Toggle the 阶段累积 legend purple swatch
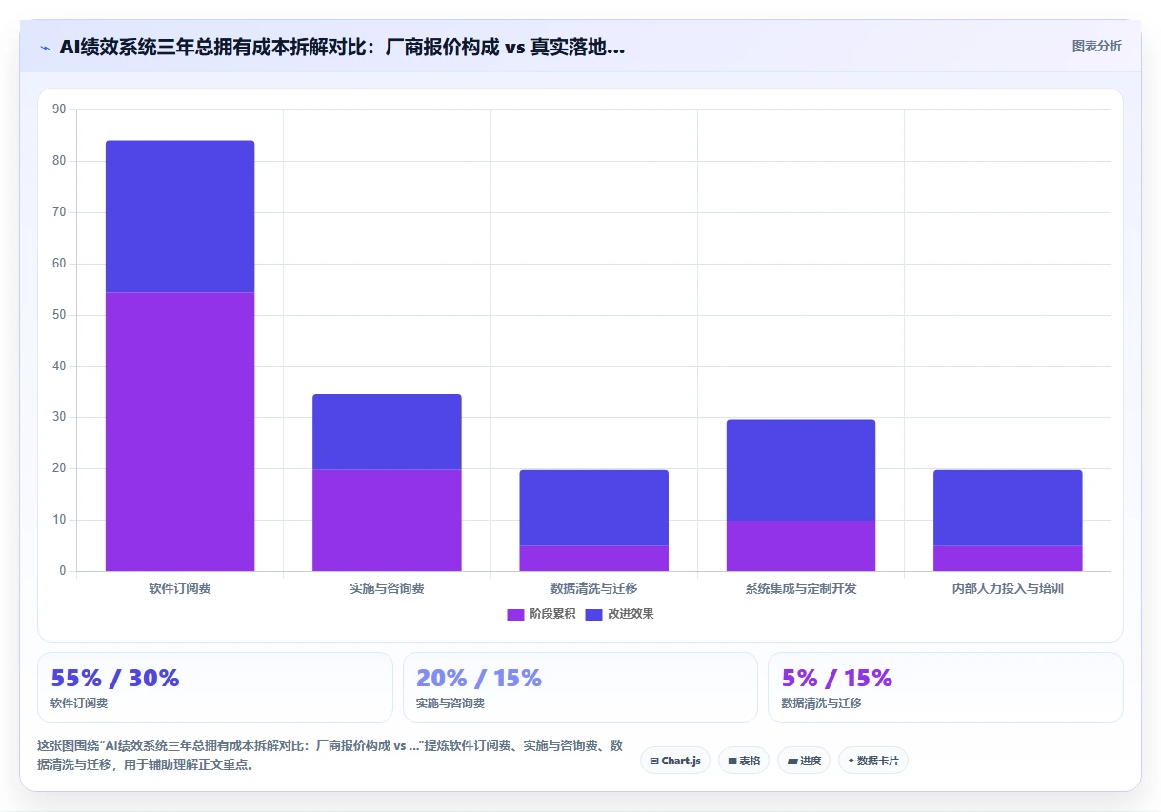Image resolution: width=1161 pixels, height=812 pixels. point(515,615)
